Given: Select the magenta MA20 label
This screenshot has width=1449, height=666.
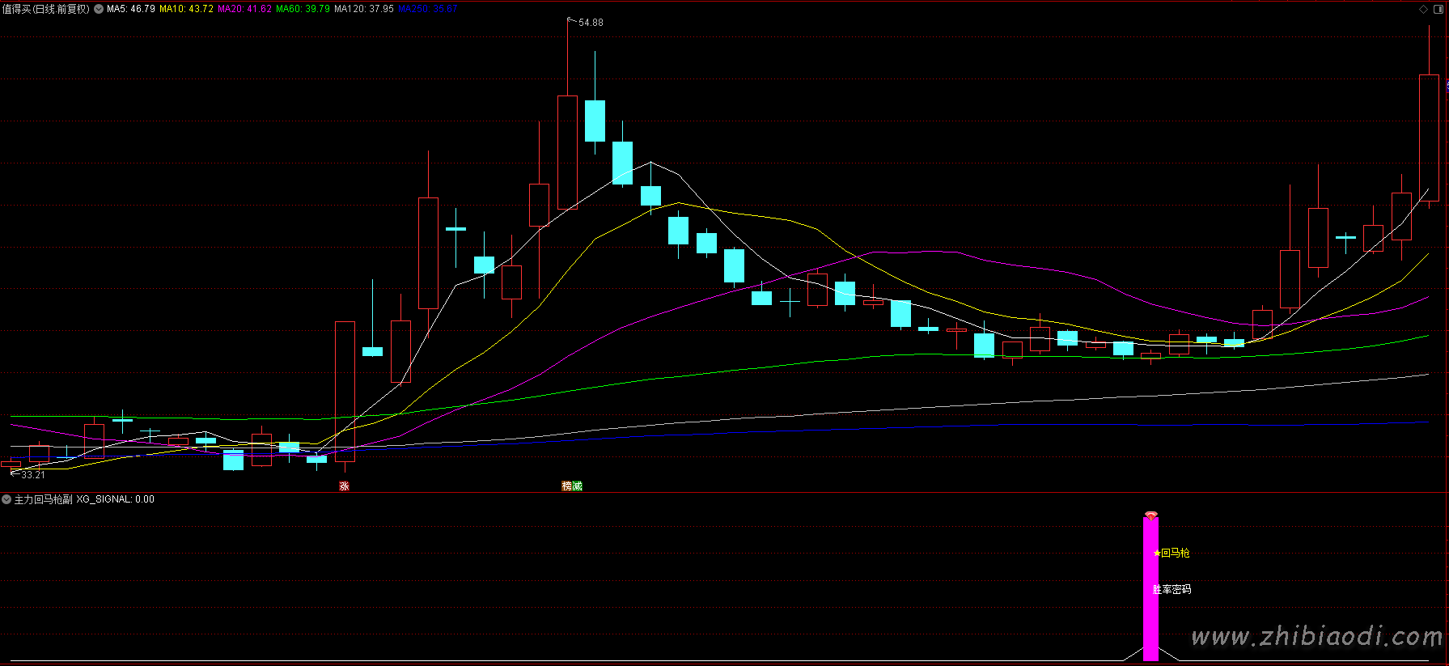Looking at the screenshot, I should tap(244, 9).
